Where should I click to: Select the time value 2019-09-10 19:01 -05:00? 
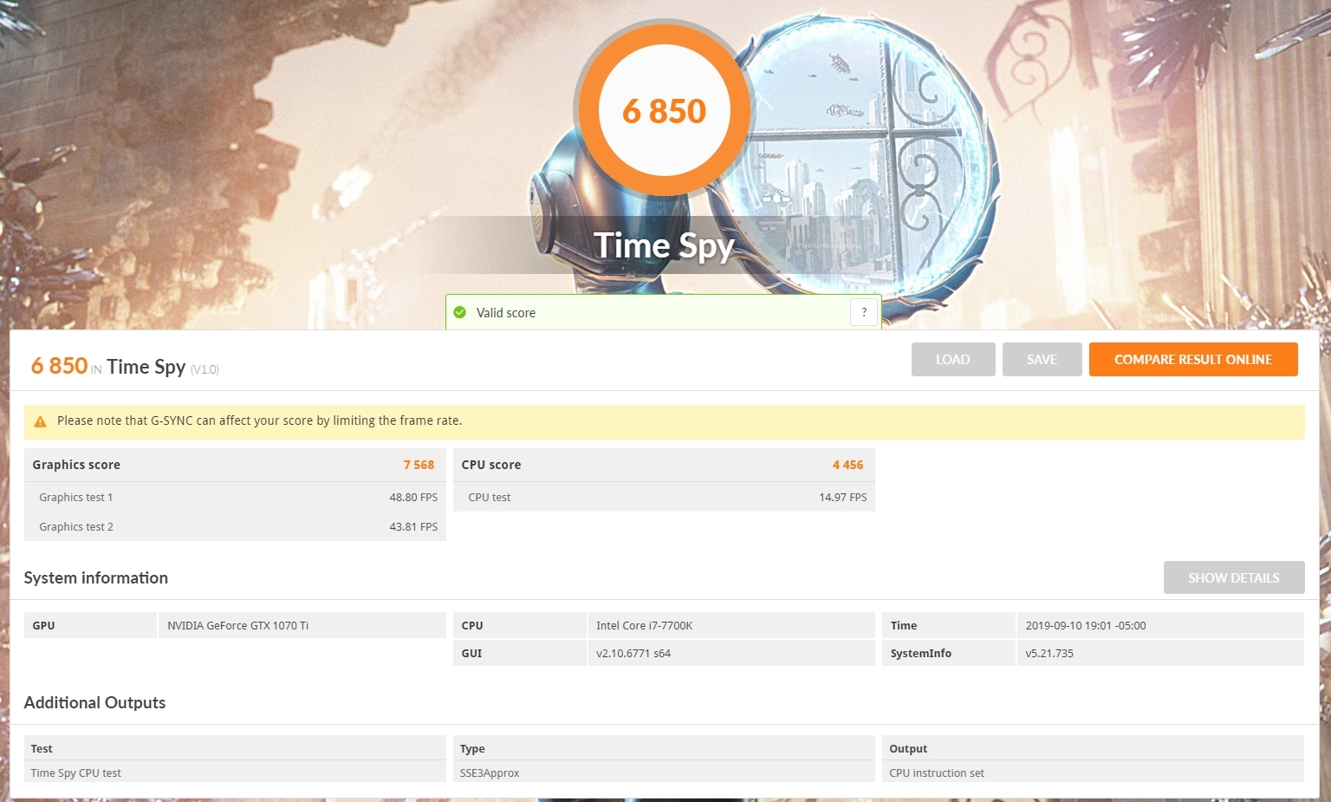point(1086,626)
